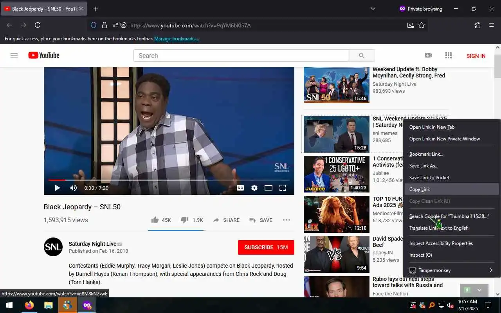The width and height of the screenshot is (501, 313).
Task: Save the video to a playlist
Action: click(x=261, y=220)
